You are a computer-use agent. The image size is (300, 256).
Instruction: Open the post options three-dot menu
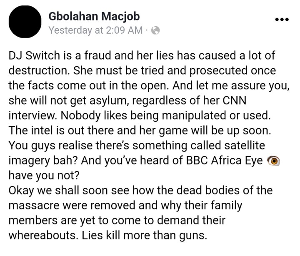coord(282,20)
